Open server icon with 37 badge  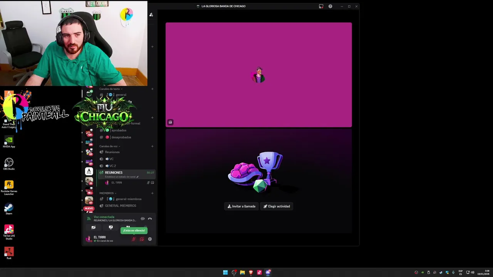[89, 162]
